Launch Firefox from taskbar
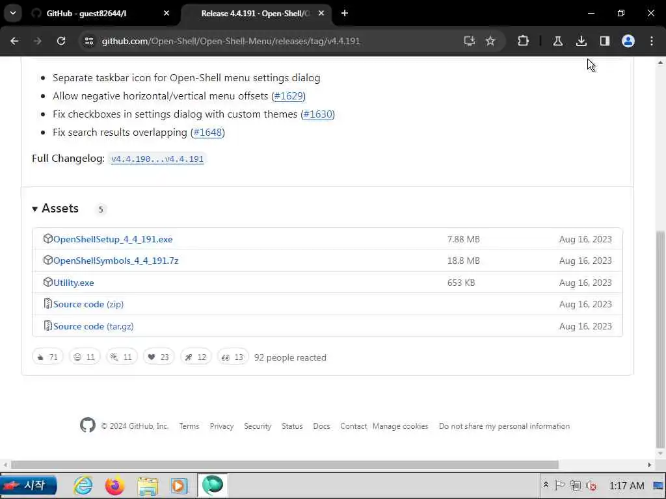 click(x=114, y=485)
